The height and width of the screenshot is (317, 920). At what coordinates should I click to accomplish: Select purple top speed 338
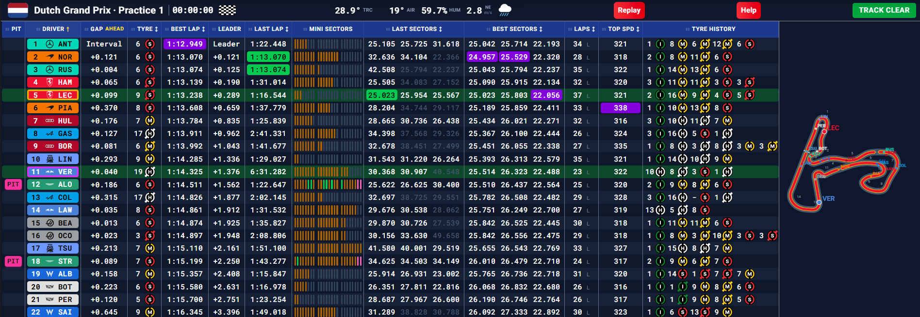pyautogui.click(x=621, y=108)
